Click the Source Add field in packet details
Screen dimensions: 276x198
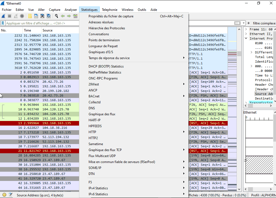264,94
